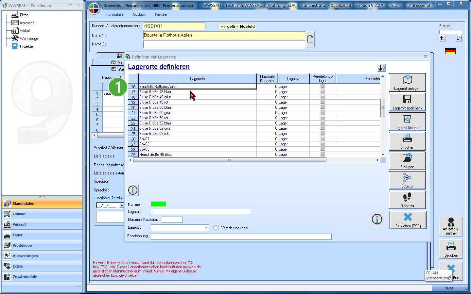
Task: Click the Lagerorte table horizontal scrollbar thumb
Action: click(x=230, y=160)
